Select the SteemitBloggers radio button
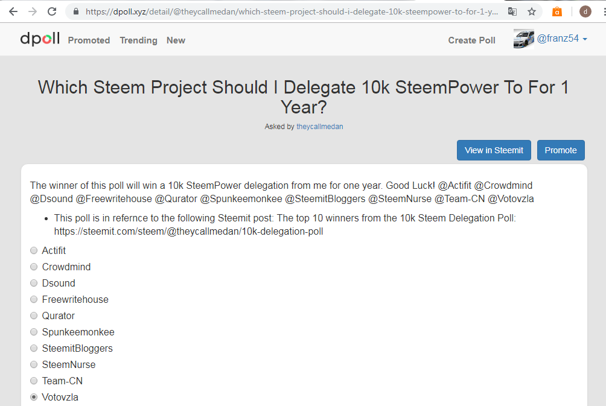Screen dimensions: 606x406 point(34,348)
